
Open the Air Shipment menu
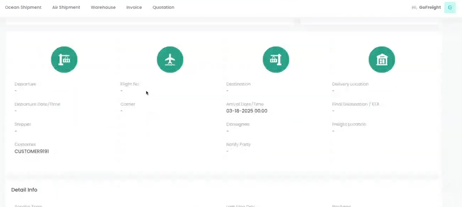[x=66, y=7]
